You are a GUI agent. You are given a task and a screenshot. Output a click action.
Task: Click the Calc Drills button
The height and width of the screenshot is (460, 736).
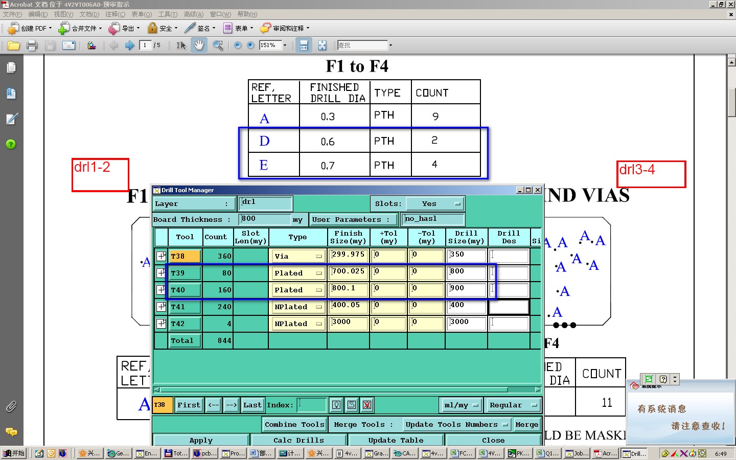(298, 440)
